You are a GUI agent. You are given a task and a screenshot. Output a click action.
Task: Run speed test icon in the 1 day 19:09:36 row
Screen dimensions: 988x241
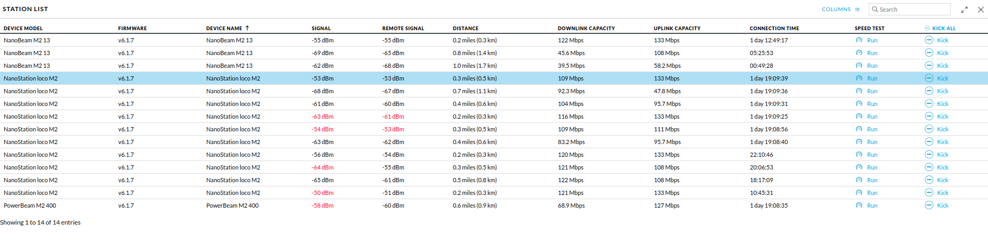(x=859, y=91)
